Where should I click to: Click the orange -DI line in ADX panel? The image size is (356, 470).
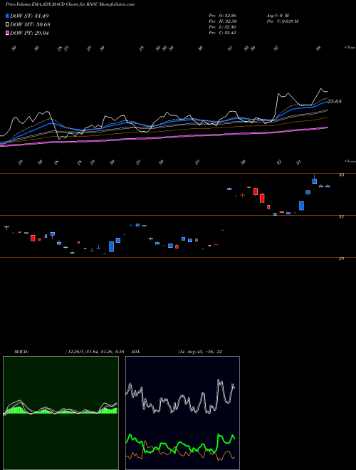pyautogui.click(x=180, y=451)
